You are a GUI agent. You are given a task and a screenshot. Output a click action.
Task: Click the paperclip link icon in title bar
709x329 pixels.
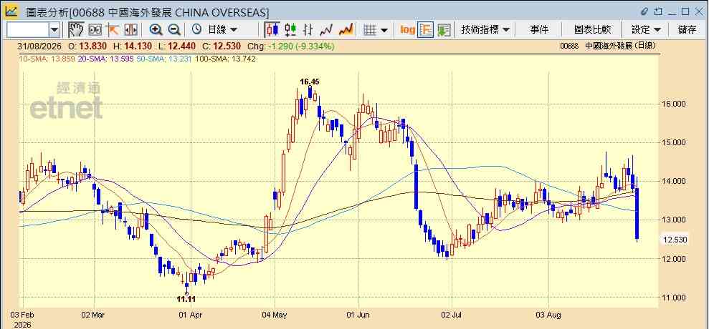tap(644, 11)
